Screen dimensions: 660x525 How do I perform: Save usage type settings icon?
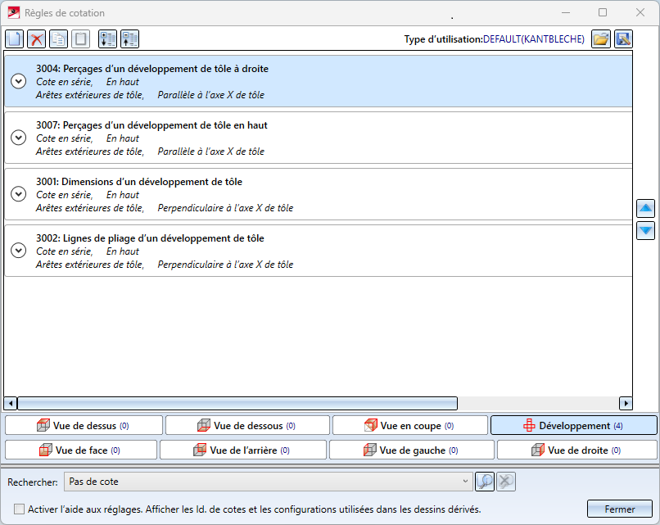tap(623, 39)
